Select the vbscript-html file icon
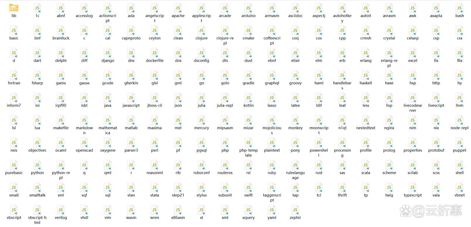Screen dimensions: 471x227 37,210
